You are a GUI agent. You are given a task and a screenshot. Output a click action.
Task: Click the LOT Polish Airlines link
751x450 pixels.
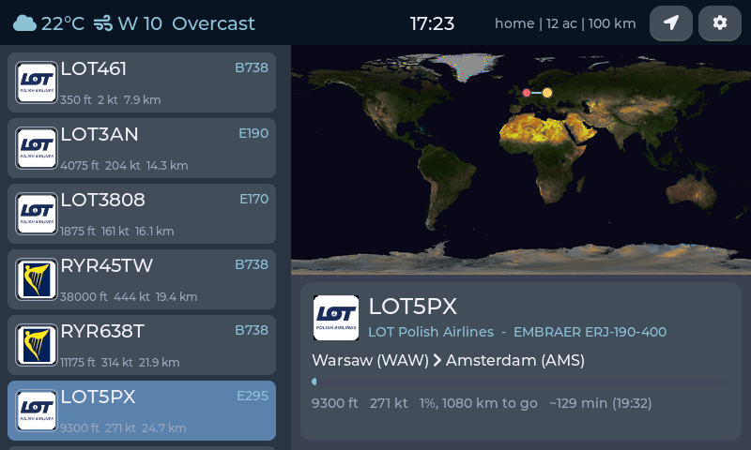coord(431,332)
